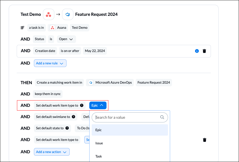This screenshot has width=239, height=162.
Task: Click the magnifying glass in the search field
Action: 162,117
